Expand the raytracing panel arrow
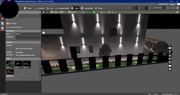 pos(40,16)
